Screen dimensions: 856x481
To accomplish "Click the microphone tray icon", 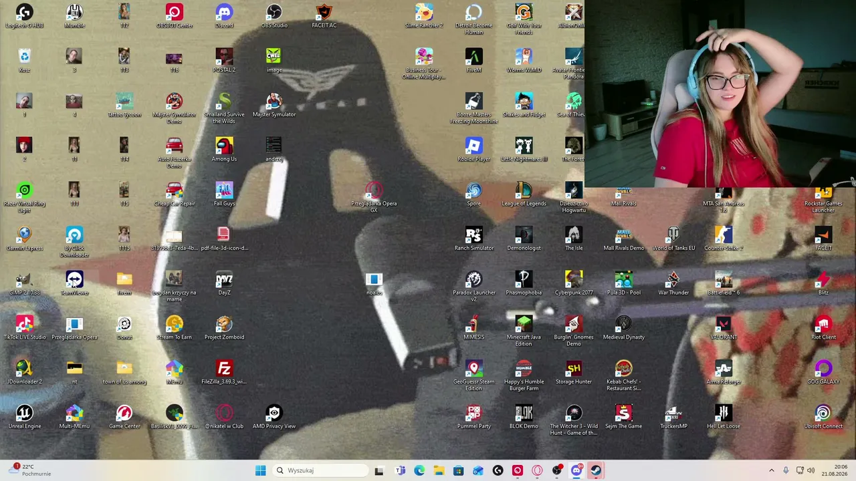I will click(x=786, y=470).
